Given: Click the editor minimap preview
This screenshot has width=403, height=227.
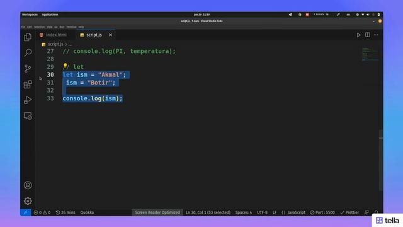Looking at the screenshot, I should (370, 54).
